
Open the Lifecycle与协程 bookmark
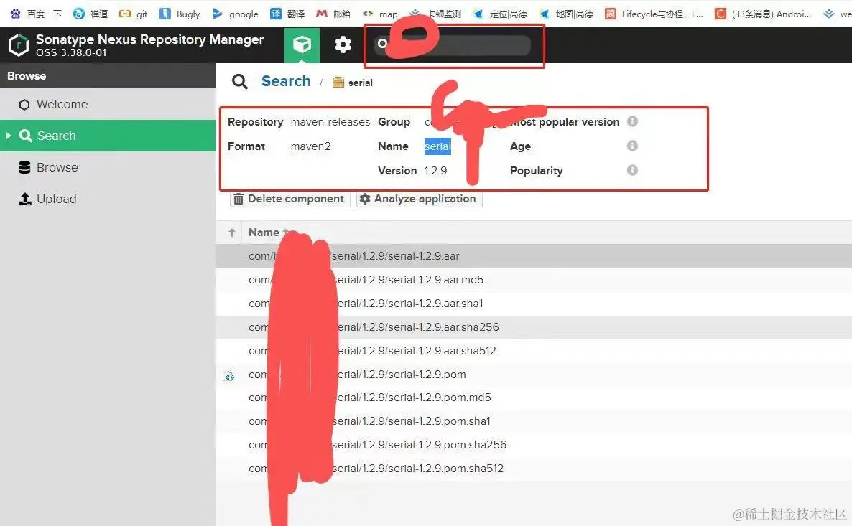click(654, 14)
